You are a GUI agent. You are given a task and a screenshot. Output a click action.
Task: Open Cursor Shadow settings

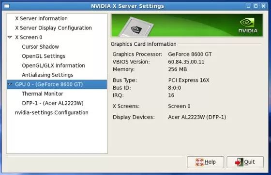click(40, 47)
